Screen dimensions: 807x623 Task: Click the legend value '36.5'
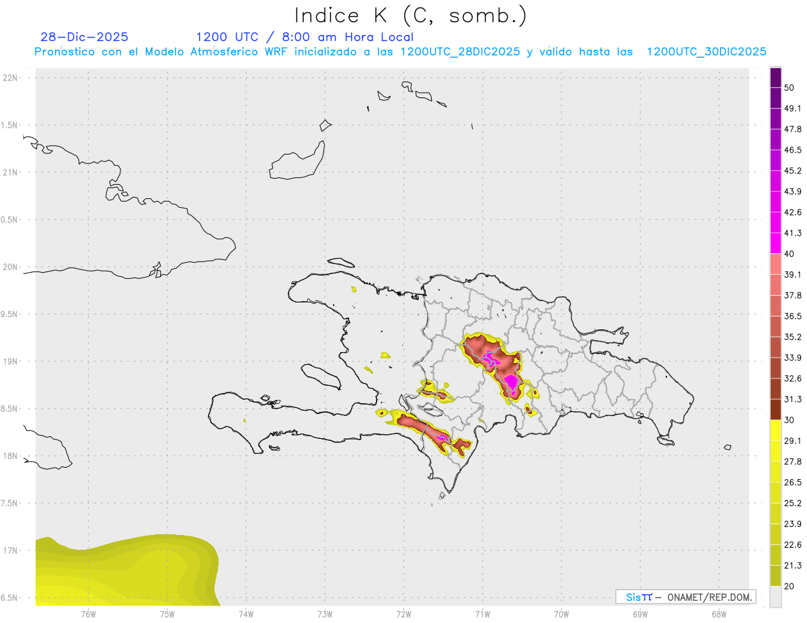click(793, 317)
